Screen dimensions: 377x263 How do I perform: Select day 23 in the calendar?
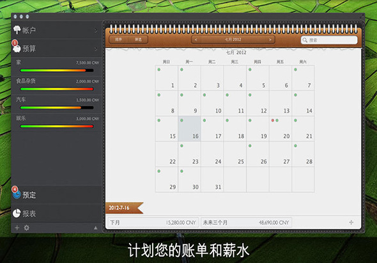click(x=190, y=154)
